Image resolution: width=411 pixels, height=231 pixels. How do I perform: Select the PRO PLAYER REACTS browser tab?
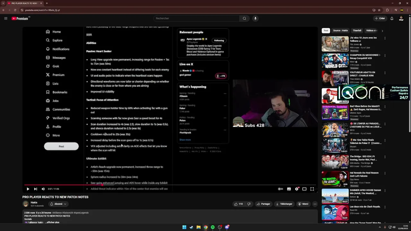coord(24,3)
